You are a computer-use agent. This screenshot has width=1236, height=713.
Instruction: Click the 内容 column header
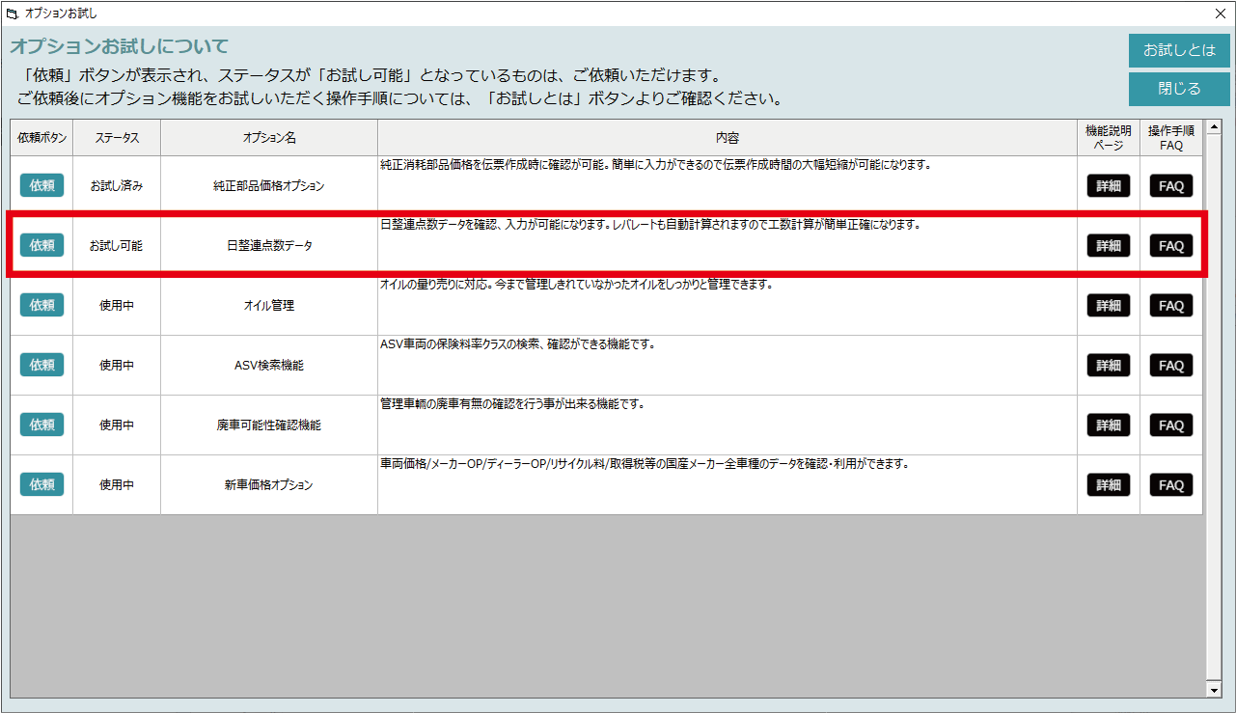coord(728,138)
